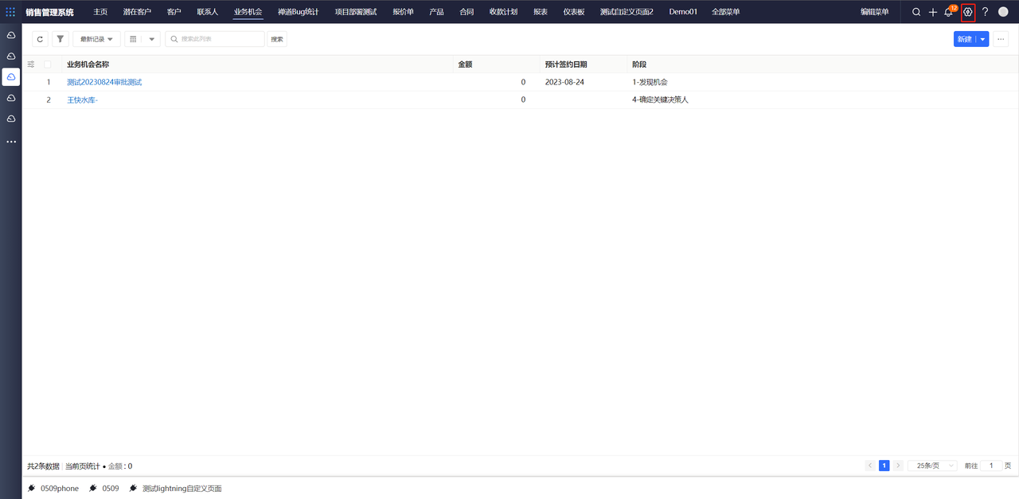Viewport: 1019px width, 499px height.
Task: Open the 0509phone item in bottom bar
Action: (x=59, y=489)
